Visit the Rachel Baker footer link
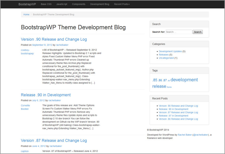Image resolution: width=225 pixels, height=154 pixels. (185, 135)
